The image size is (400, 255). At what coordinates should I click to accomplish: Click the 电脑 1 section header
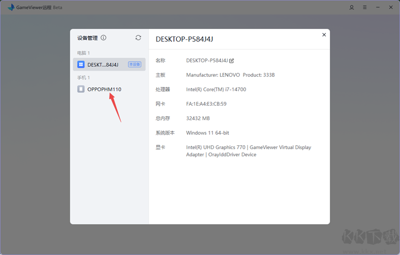click(83, 53)
